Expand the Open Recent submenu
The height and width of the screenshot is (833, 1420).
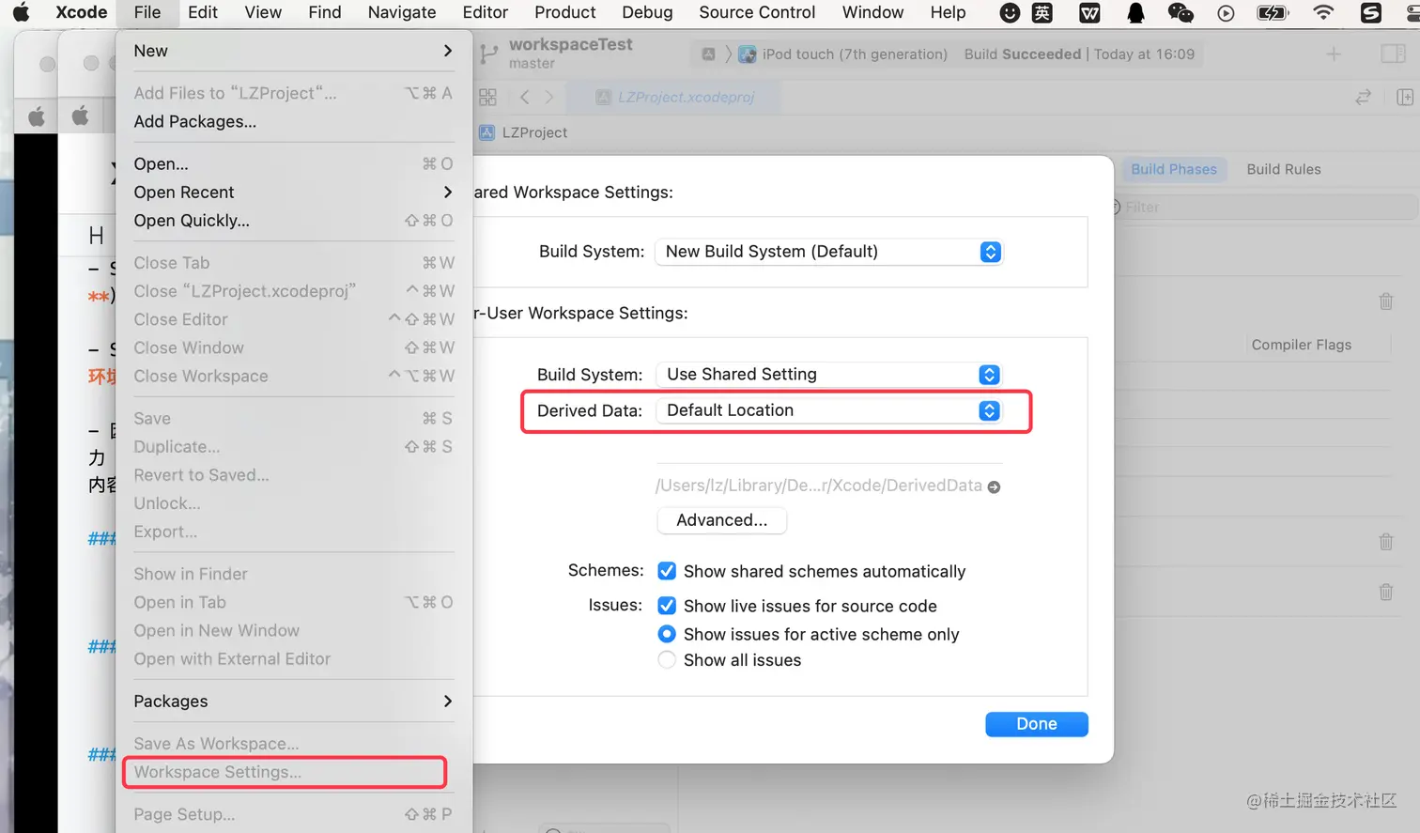[x=293, y=192]
